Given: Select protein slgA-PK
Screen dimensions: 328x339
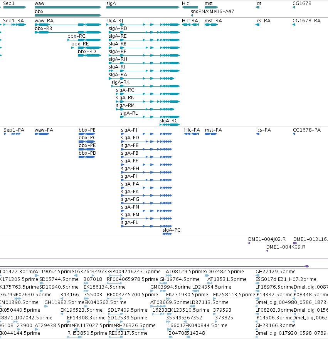Looking at the screenshot, I should (x=146, y=195).
